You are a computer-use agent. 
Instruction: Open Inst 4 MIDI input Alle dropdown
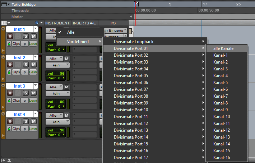click(x=54, y=115)
